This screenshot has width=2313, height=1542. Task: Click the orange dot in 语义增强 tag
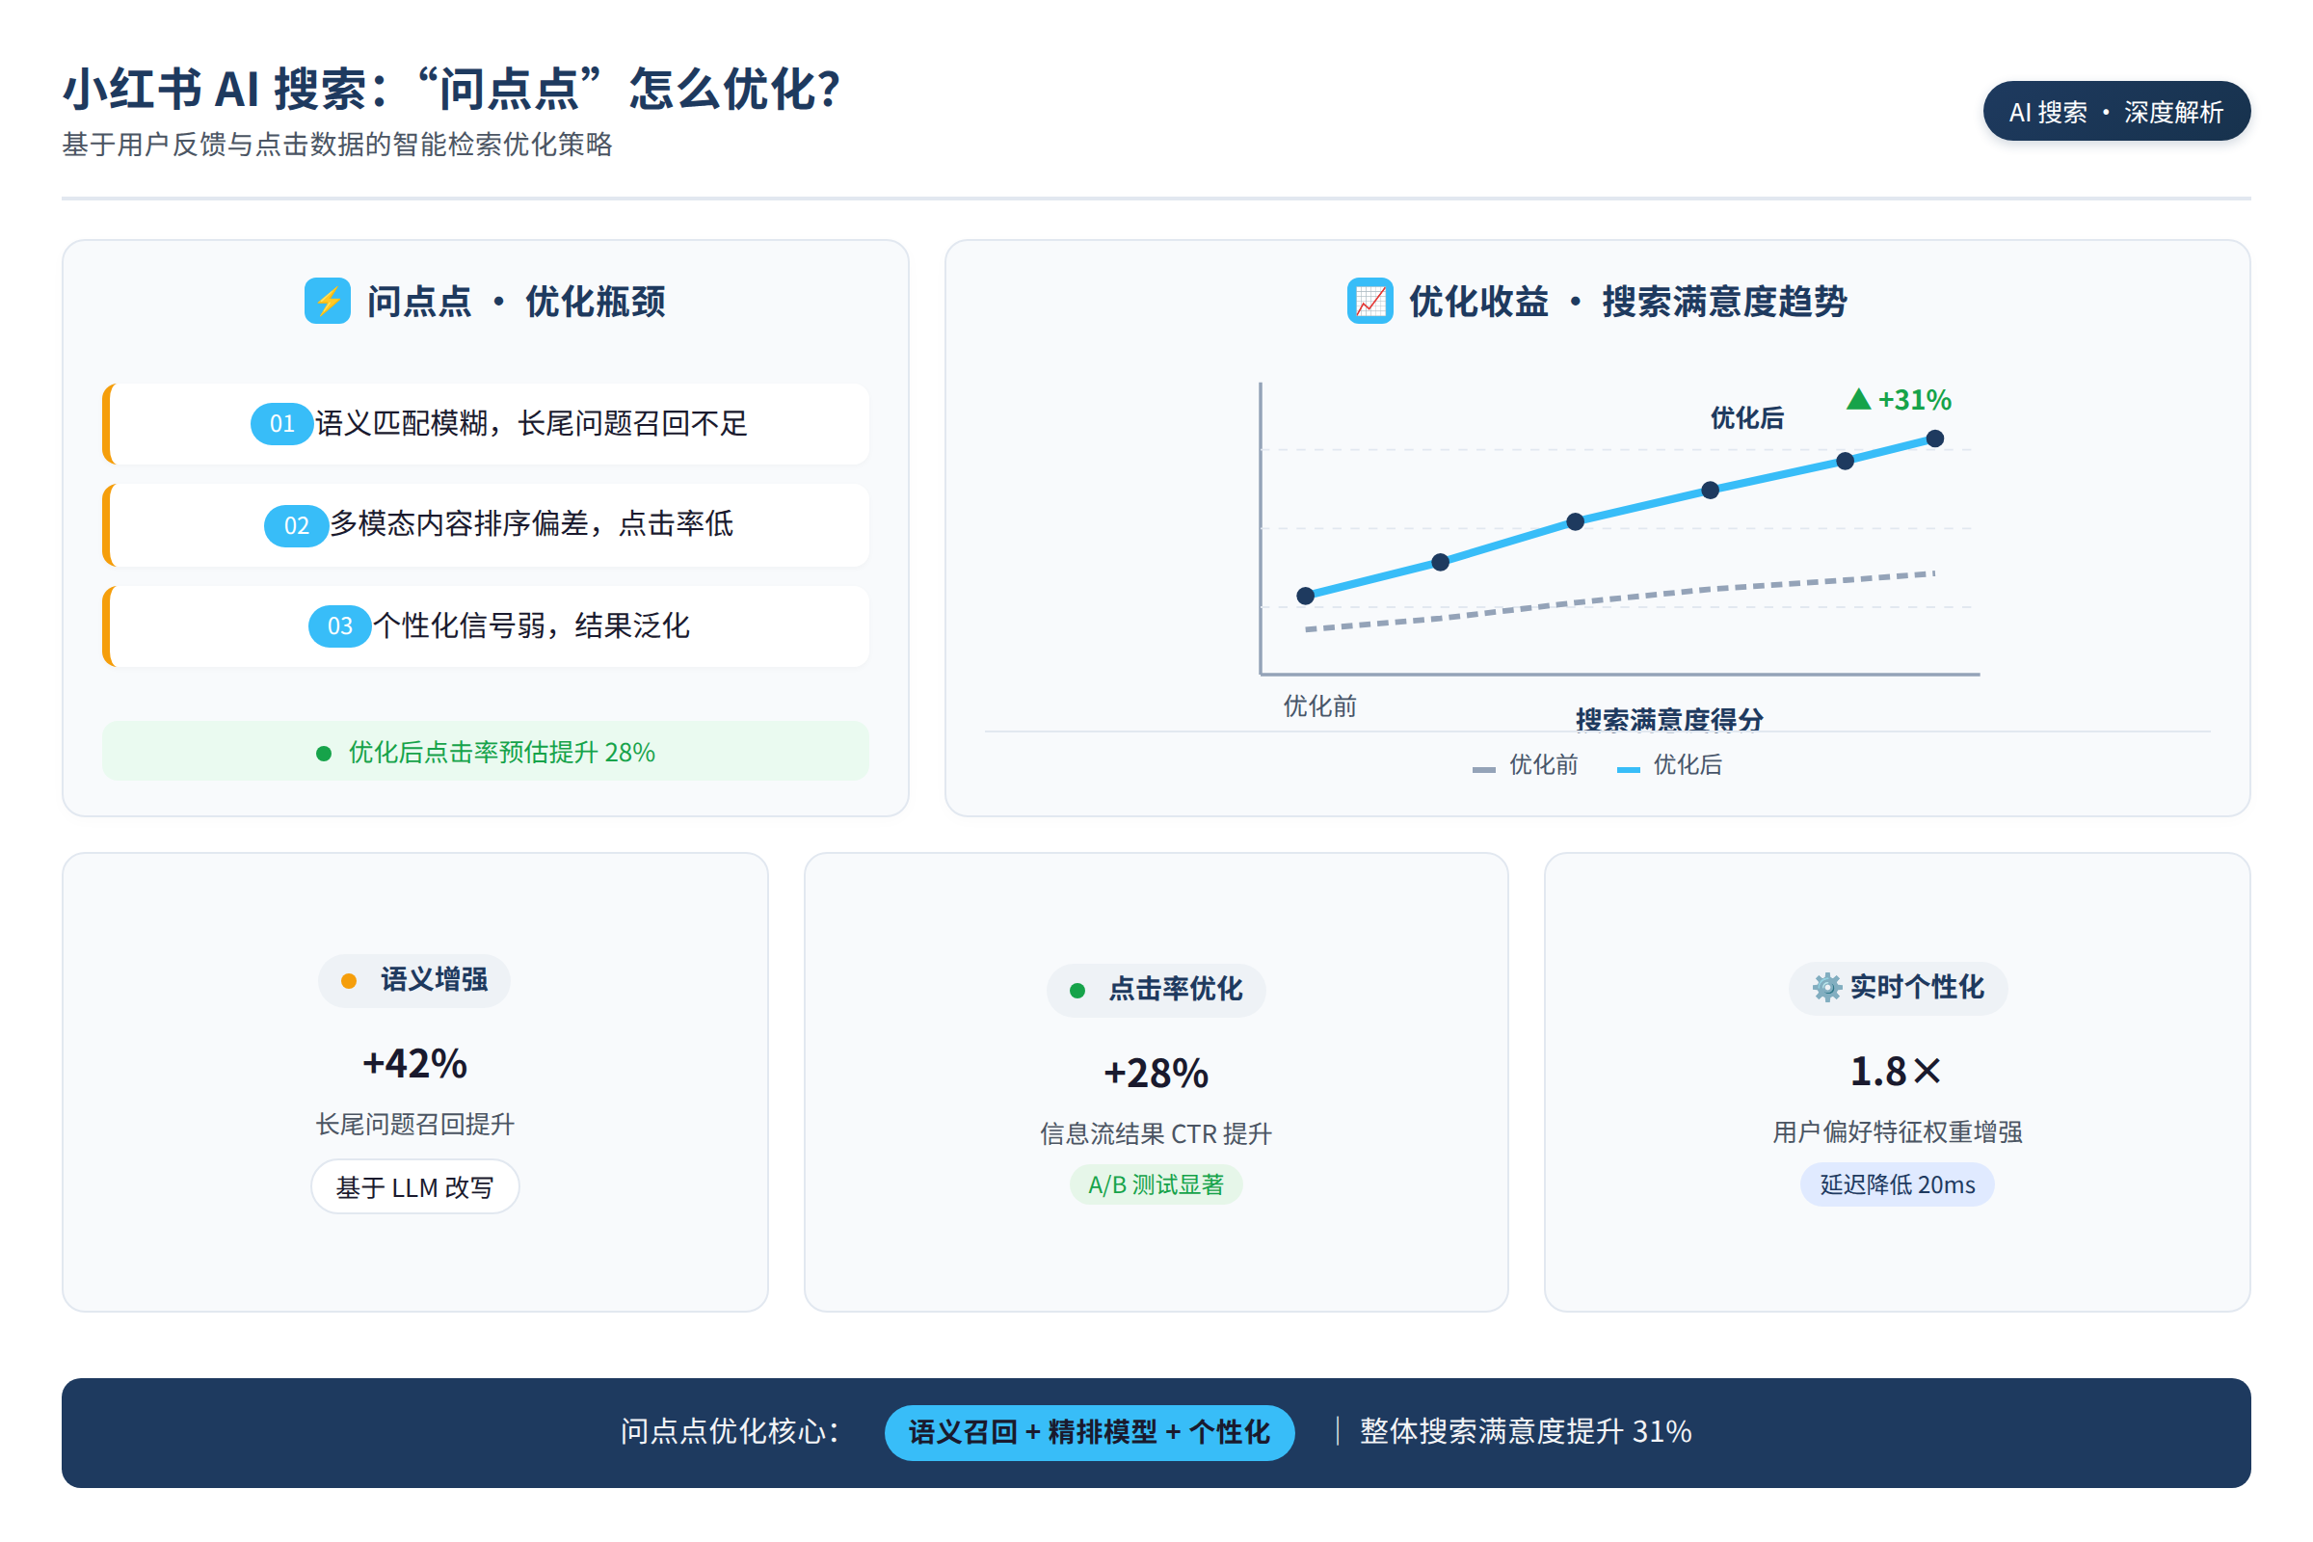[x=348, y=980]
